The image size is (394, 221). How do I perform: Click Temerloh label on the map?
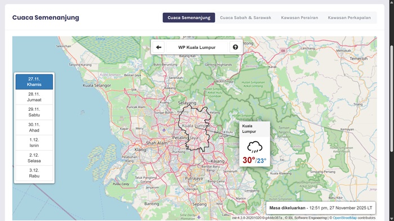(359, 58)
